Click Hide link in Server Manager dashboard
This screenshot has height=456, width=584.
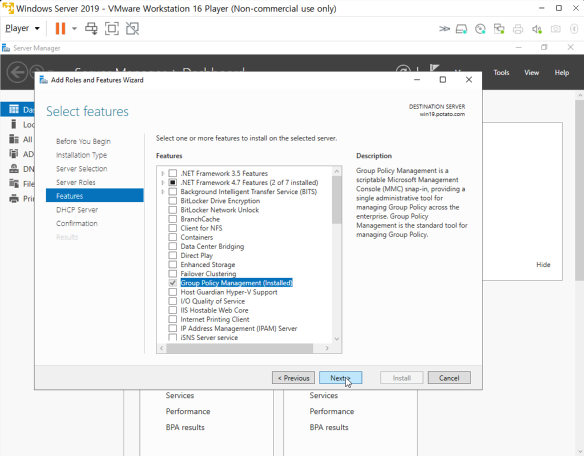(x=543, y=265)
